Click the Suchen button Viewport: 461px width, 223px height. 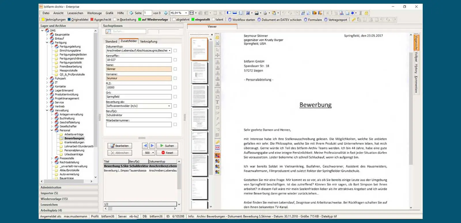point(167,146)
